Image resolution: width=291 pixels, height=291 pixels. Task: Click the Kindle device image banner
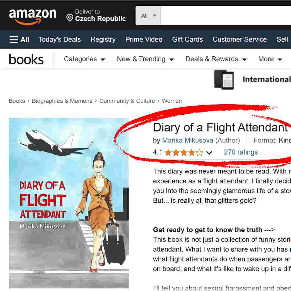224,79
